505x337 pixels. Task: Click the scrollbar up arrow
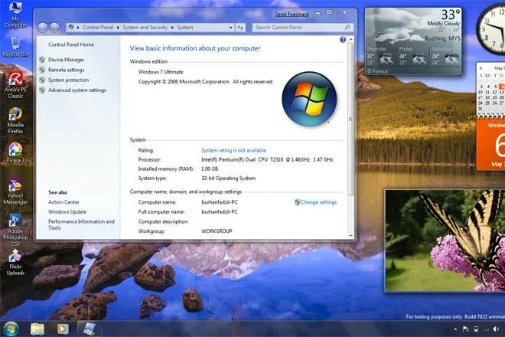click(350, 39)
